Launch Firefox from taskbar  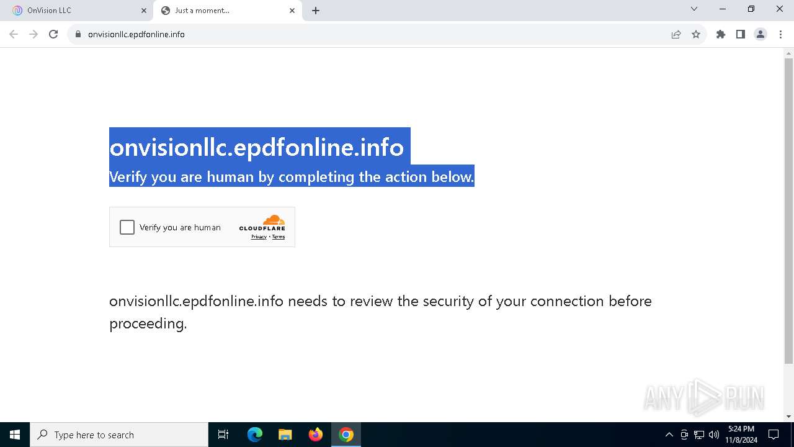[316, 435]
